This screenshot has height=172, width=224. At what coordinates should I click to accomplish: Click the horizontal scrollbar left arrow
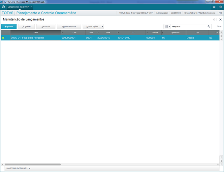click(x=3, y=164)
